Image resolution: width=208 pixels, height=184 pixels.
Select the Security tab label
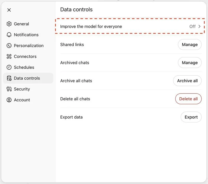[22, 89]
